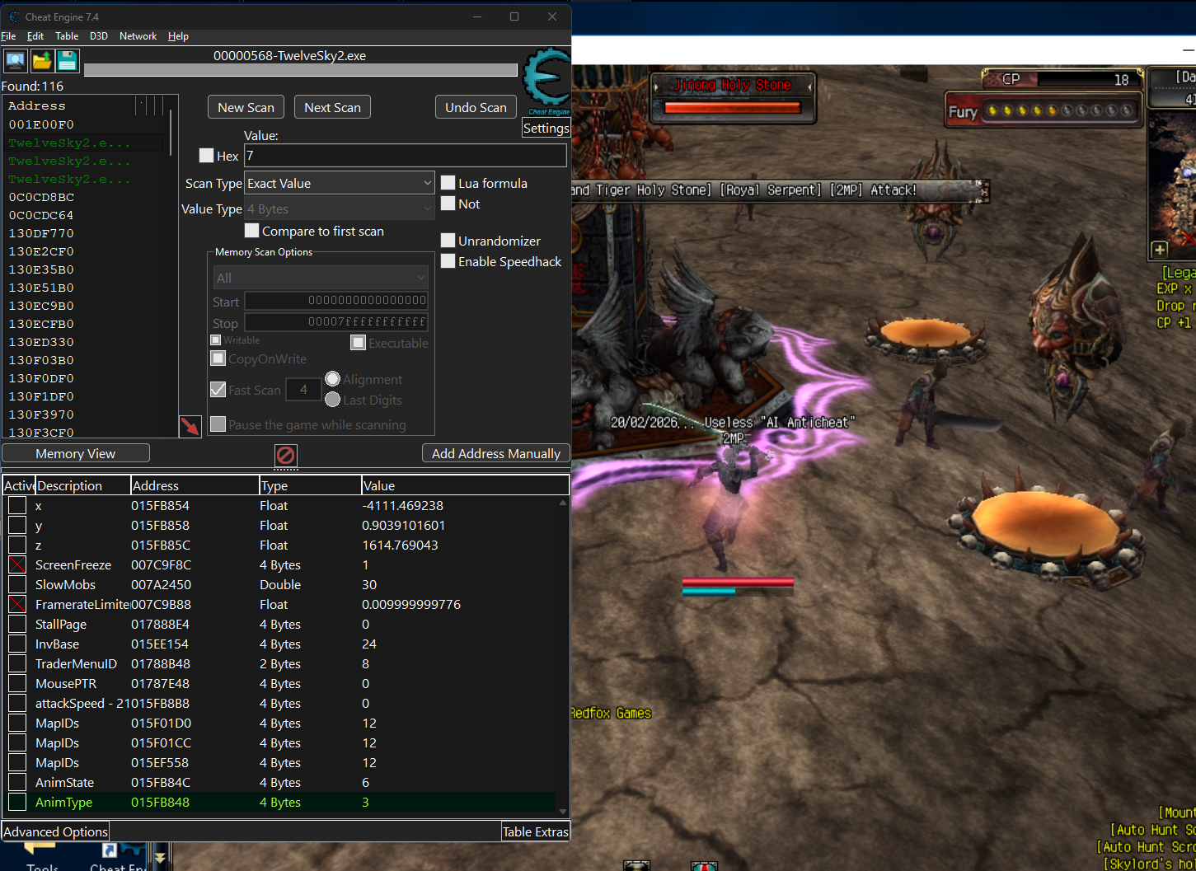Click the Cheat Engine logo icon
The image size is (1196, 871).
[546, 81]
